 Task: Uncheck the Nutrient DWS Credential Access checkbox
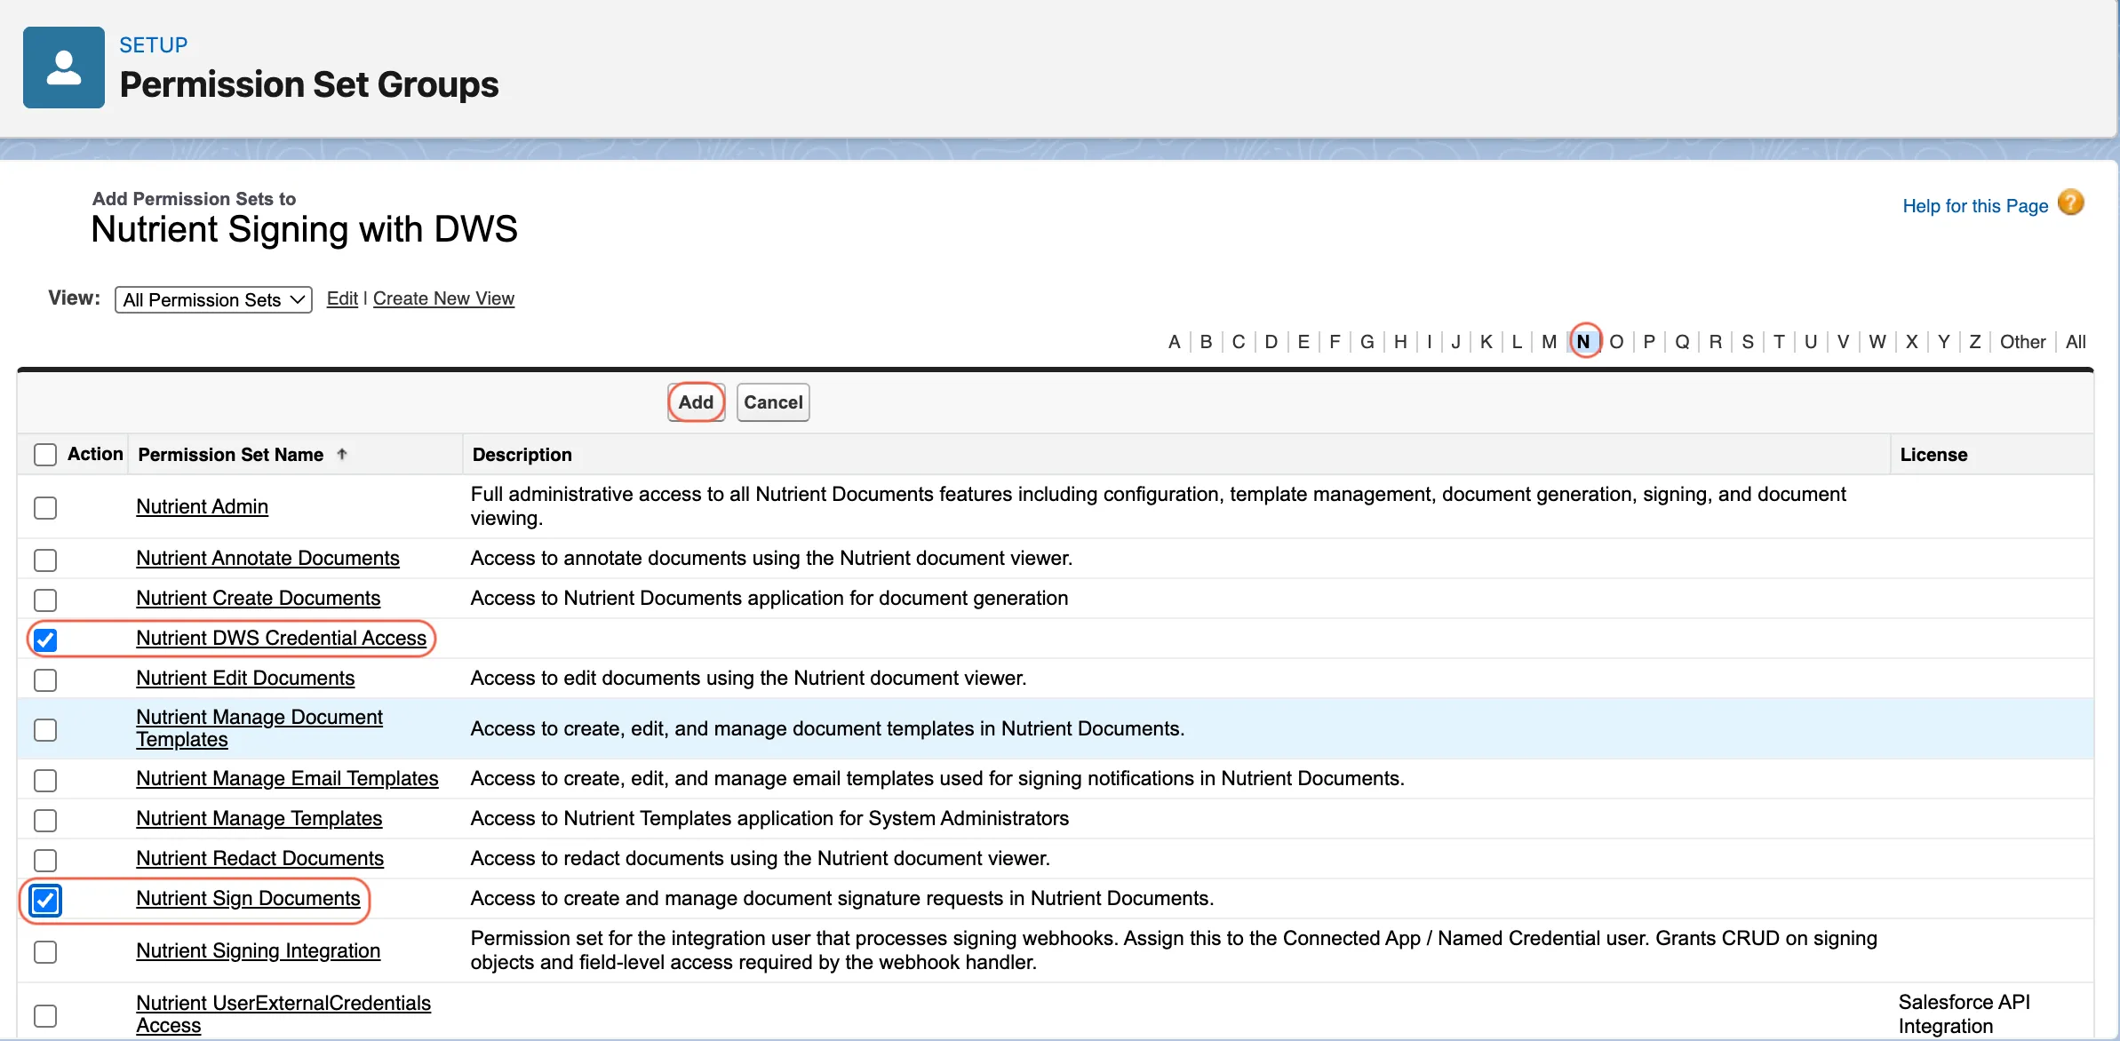[x=45, y=640]
